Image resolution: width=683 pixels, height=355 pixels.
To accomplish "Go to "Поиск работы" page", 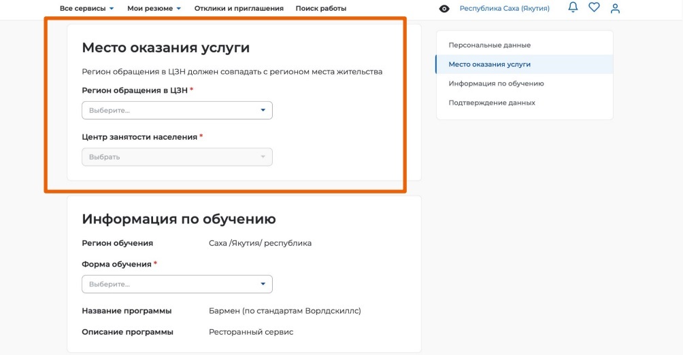I will (x=320, y=8).
